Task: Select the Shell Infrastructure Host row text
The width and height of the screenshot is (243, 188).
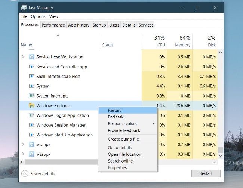Action: click(58, 76)
